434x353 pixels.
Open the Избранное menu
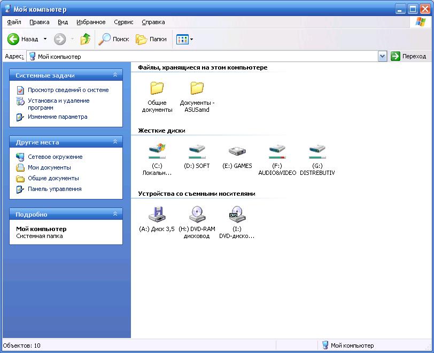pos(91,22)
